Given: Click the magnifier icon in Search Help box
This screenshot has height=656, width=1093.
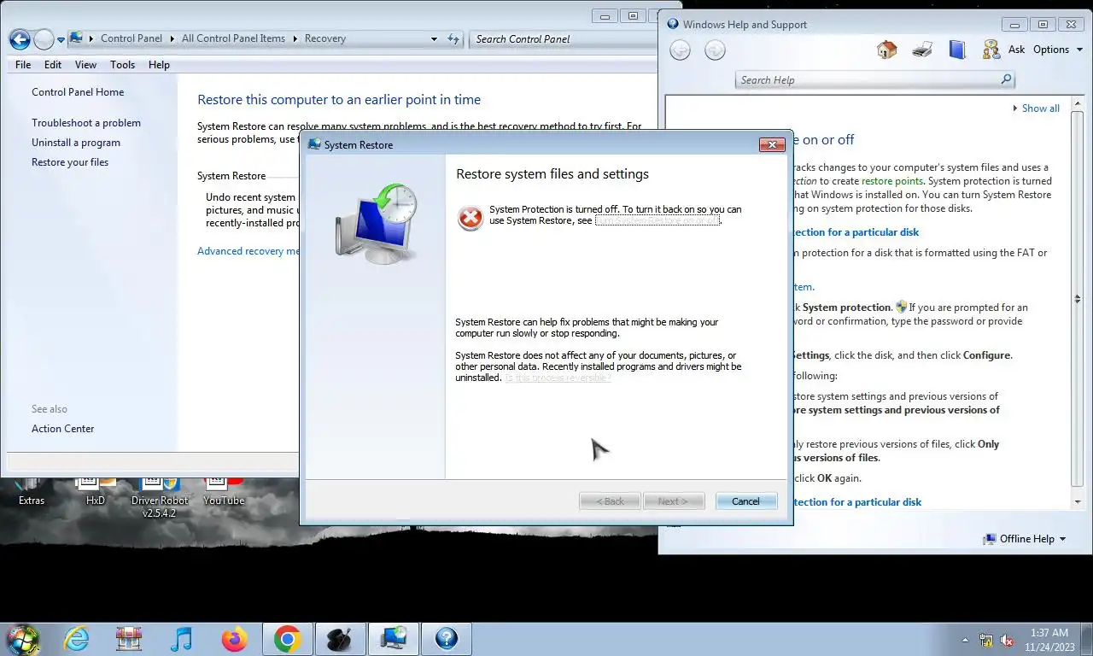Looking at the screenshot, I should pyautogui.click(x=1006, y=79).
